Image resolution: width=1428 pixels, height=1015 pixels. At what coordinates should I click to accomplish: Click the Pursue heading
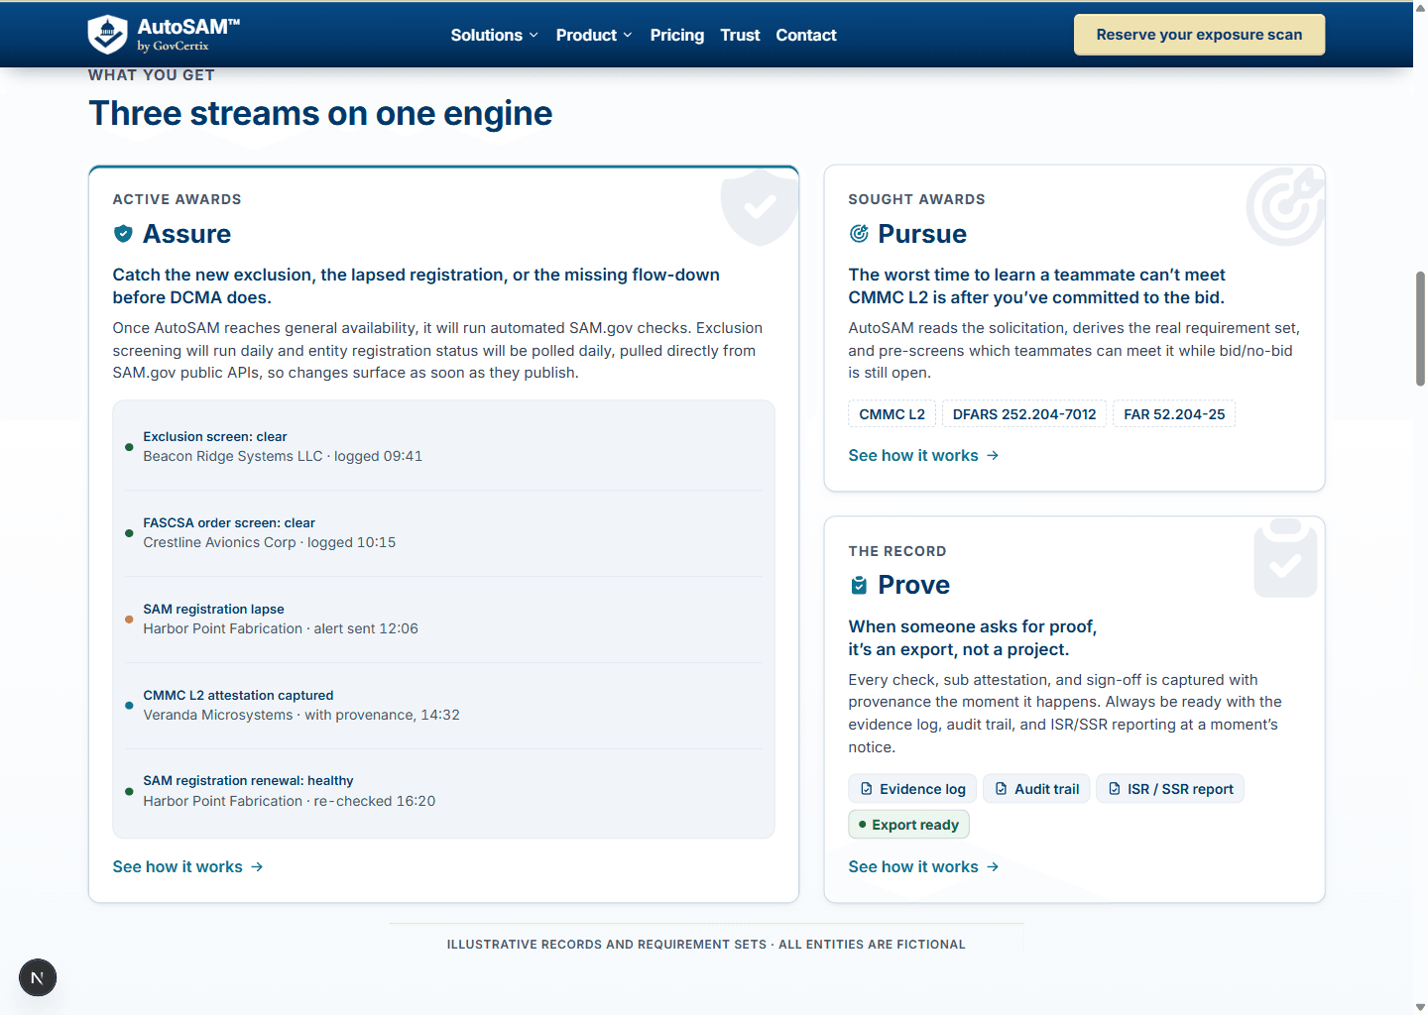[x=922, y=234]
